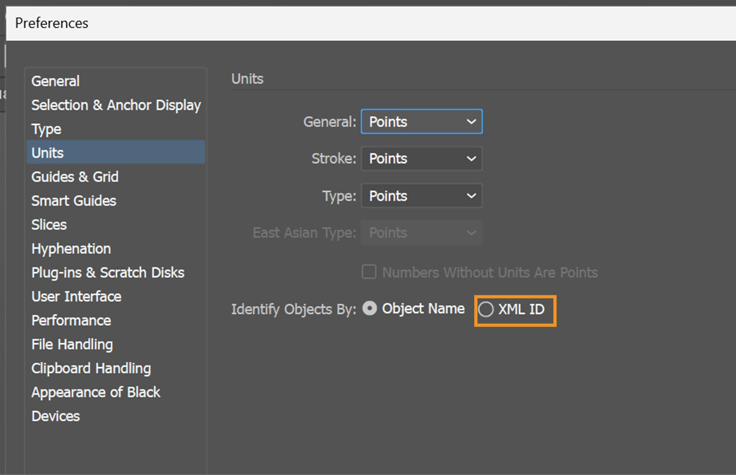
Task: Open Clipboard Handling preferences
Action: (91, 368)
